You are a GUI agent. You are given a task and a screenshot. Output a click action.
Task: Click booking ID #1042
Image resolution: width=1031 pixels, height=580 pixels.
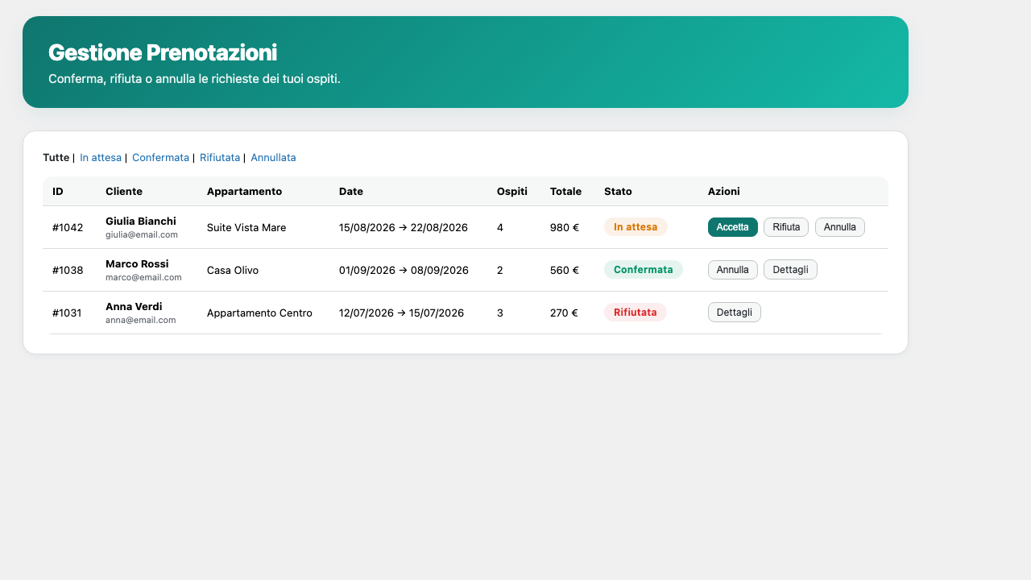(x=68, y=228)
